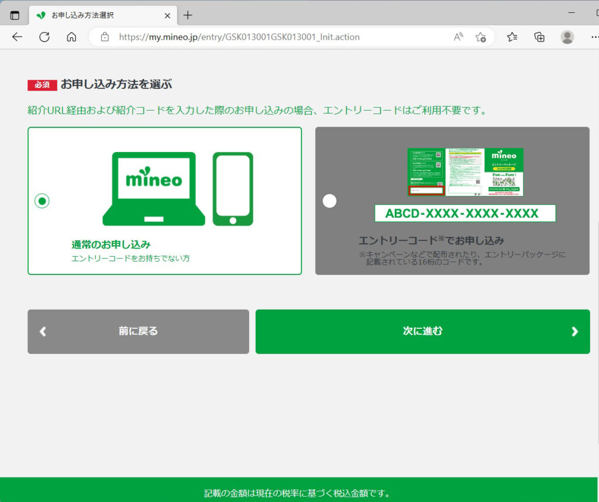
Task: Select the エントリーコードでお申し込み radio button
Action: click(x=329, y=201)
